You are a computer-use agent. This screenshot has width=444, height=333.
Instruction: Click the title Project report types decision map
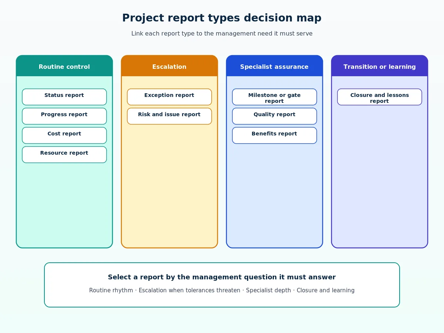click(x=222, y=18)
